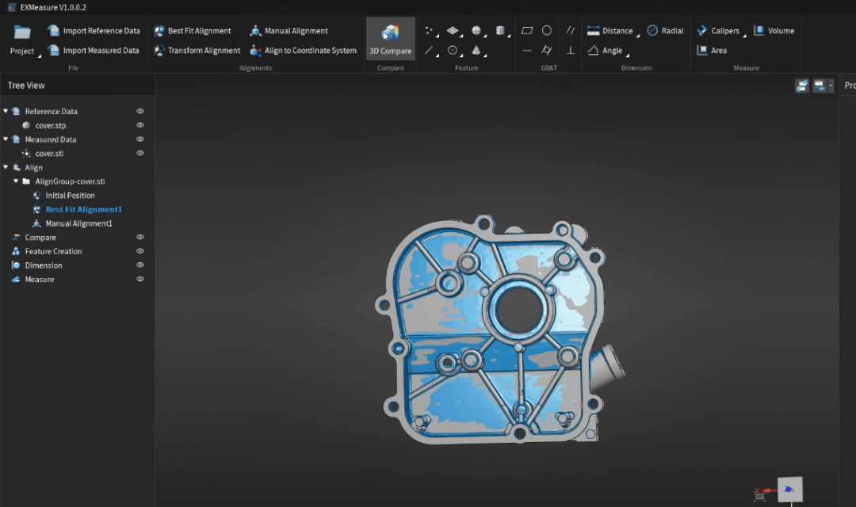This screenshot has height=507, width=856.
Task: Select the plane feature icon
Action: [x=453, y=31]
